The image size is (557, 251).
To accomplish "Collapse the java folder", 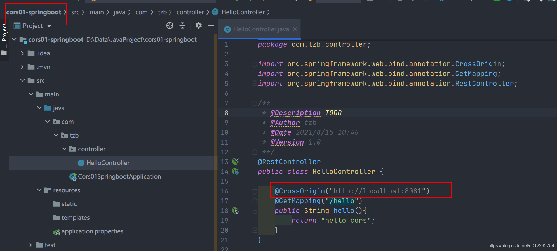I will (x=39, y=108).
